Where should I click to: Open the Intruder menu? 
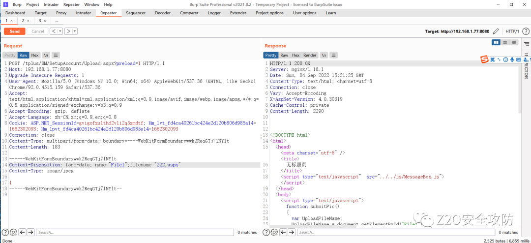pyautogui.click(x=51, y=4)
